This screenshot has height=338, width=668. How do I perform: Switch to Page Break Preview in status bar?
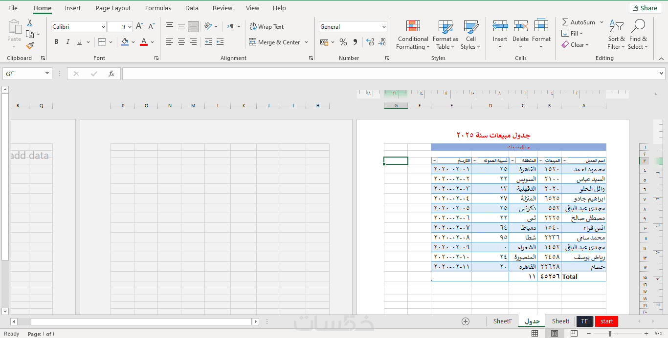(x=573, y=334)
